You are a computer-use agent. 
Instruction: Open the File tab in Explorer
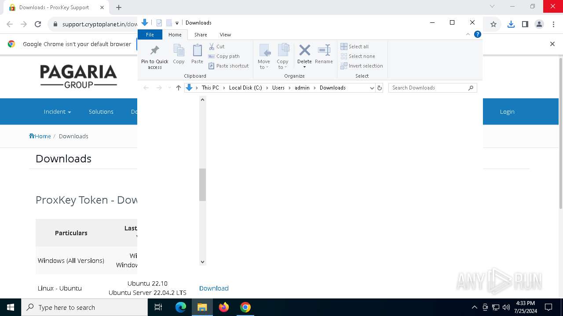(x=150, y=35)
